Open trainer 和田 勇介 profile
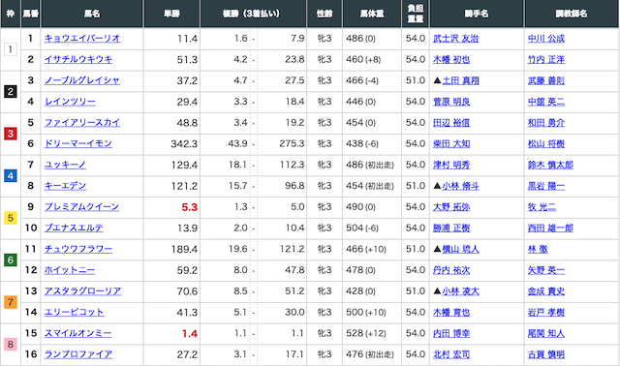Image resolution: width=620 pixels, height=366 pixels. pyautogui.click(x=546, y=123)
